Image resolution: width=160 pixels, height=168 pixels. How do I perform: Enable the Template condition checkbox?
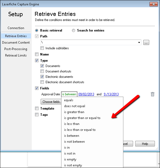37,108
